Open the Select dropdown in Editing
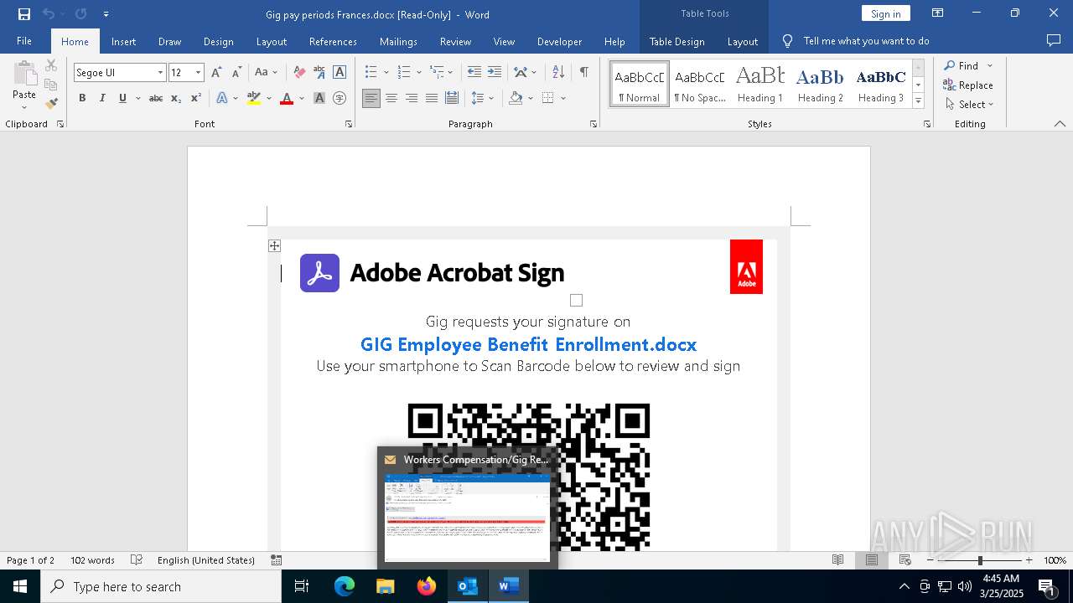Image resolution: width=1073 pixels, height=603 pixels. pyautogui.click(x=969, y=105)
